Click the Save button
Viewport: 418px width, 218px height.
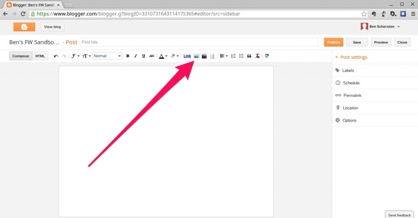pyautogui.click(x=357, y=42)
